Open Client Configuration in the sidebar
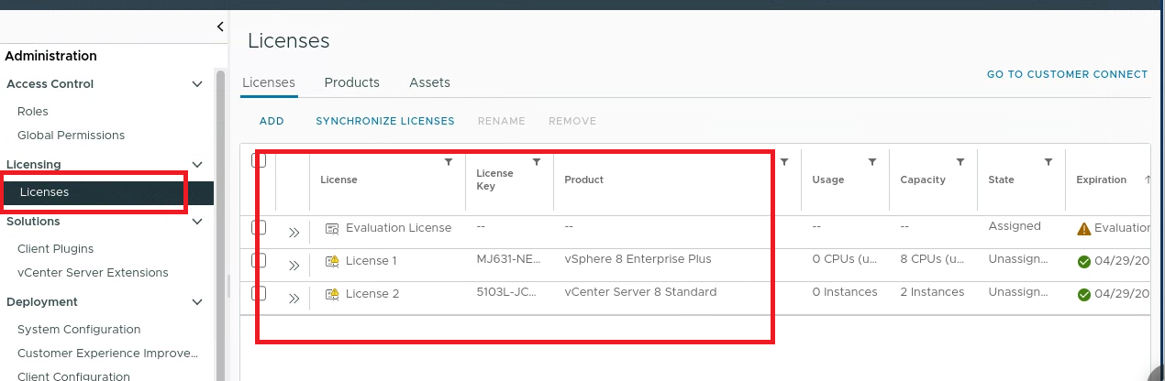1165x381 pixels. tap(73, 376)
